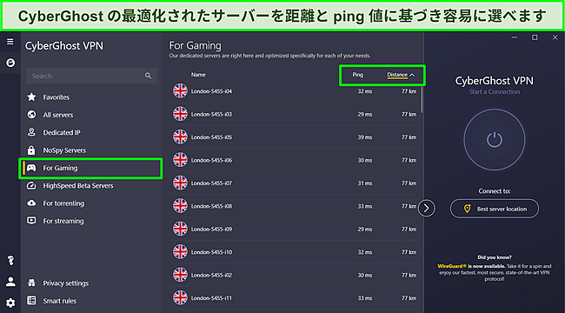This screenshot has height=313, width=565.
Task: Click the search magnifier icon
Action: pyautogui.click(x=148, y=76)
